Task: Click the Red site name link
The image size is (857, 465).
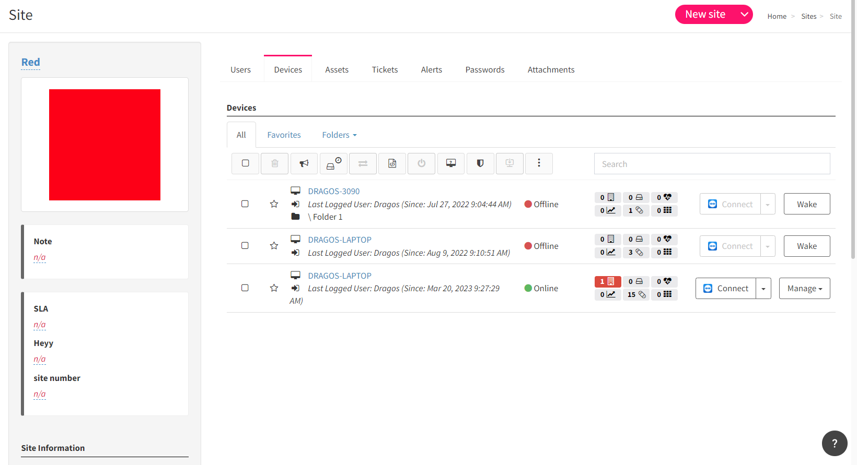Action: pyautogui.click(x=31, y=62)
